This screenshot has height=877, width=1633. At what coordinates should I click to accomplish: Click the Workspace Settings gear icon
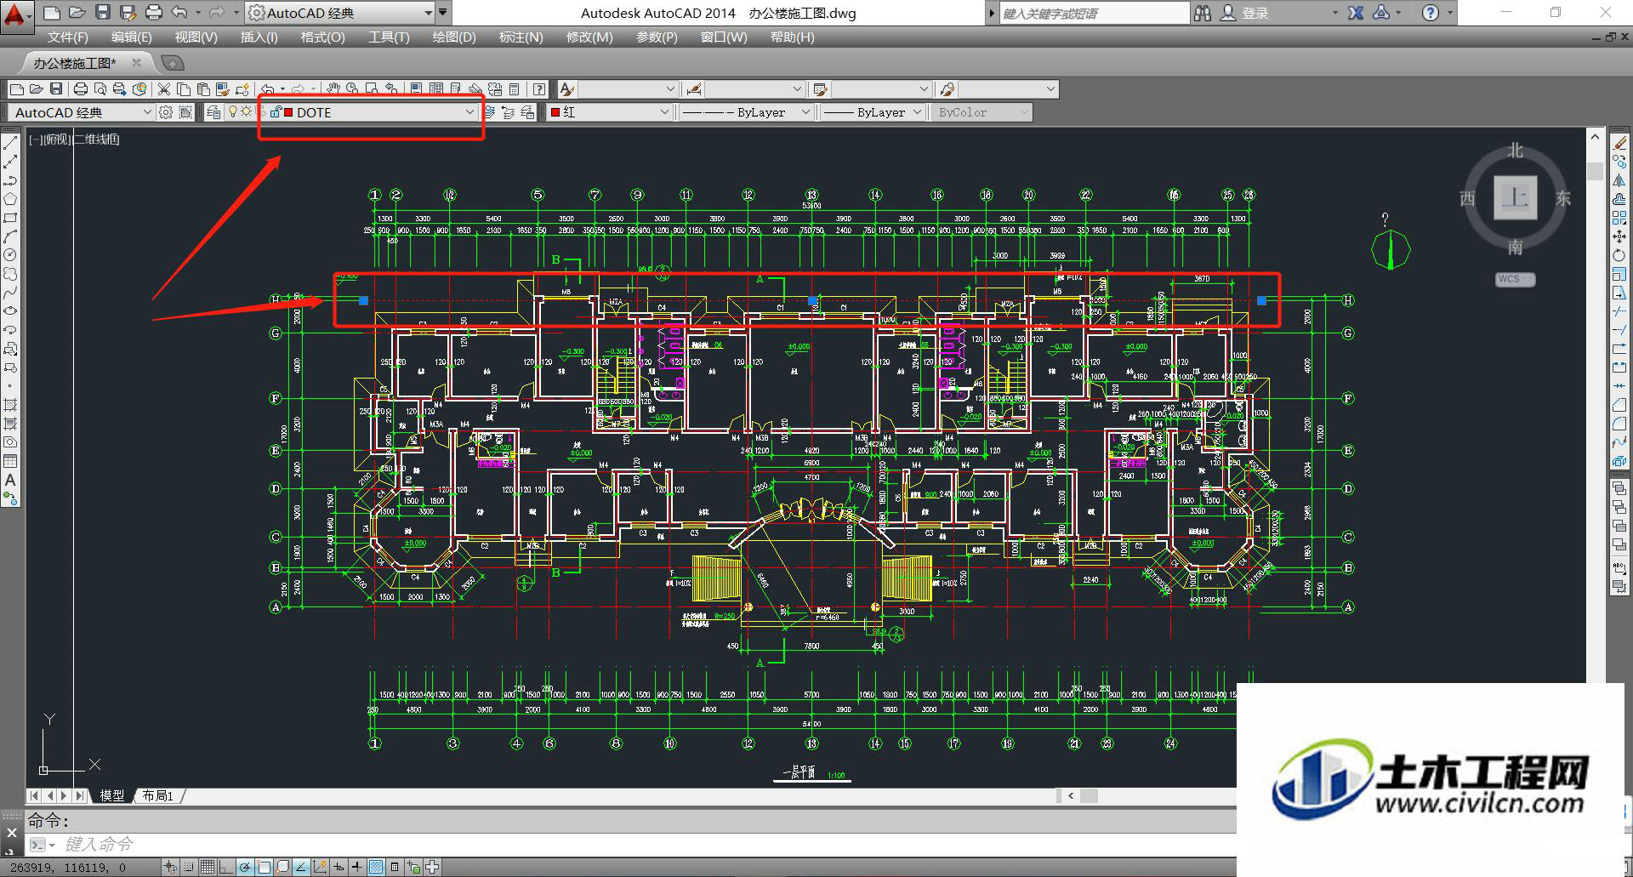click(166, 112)
